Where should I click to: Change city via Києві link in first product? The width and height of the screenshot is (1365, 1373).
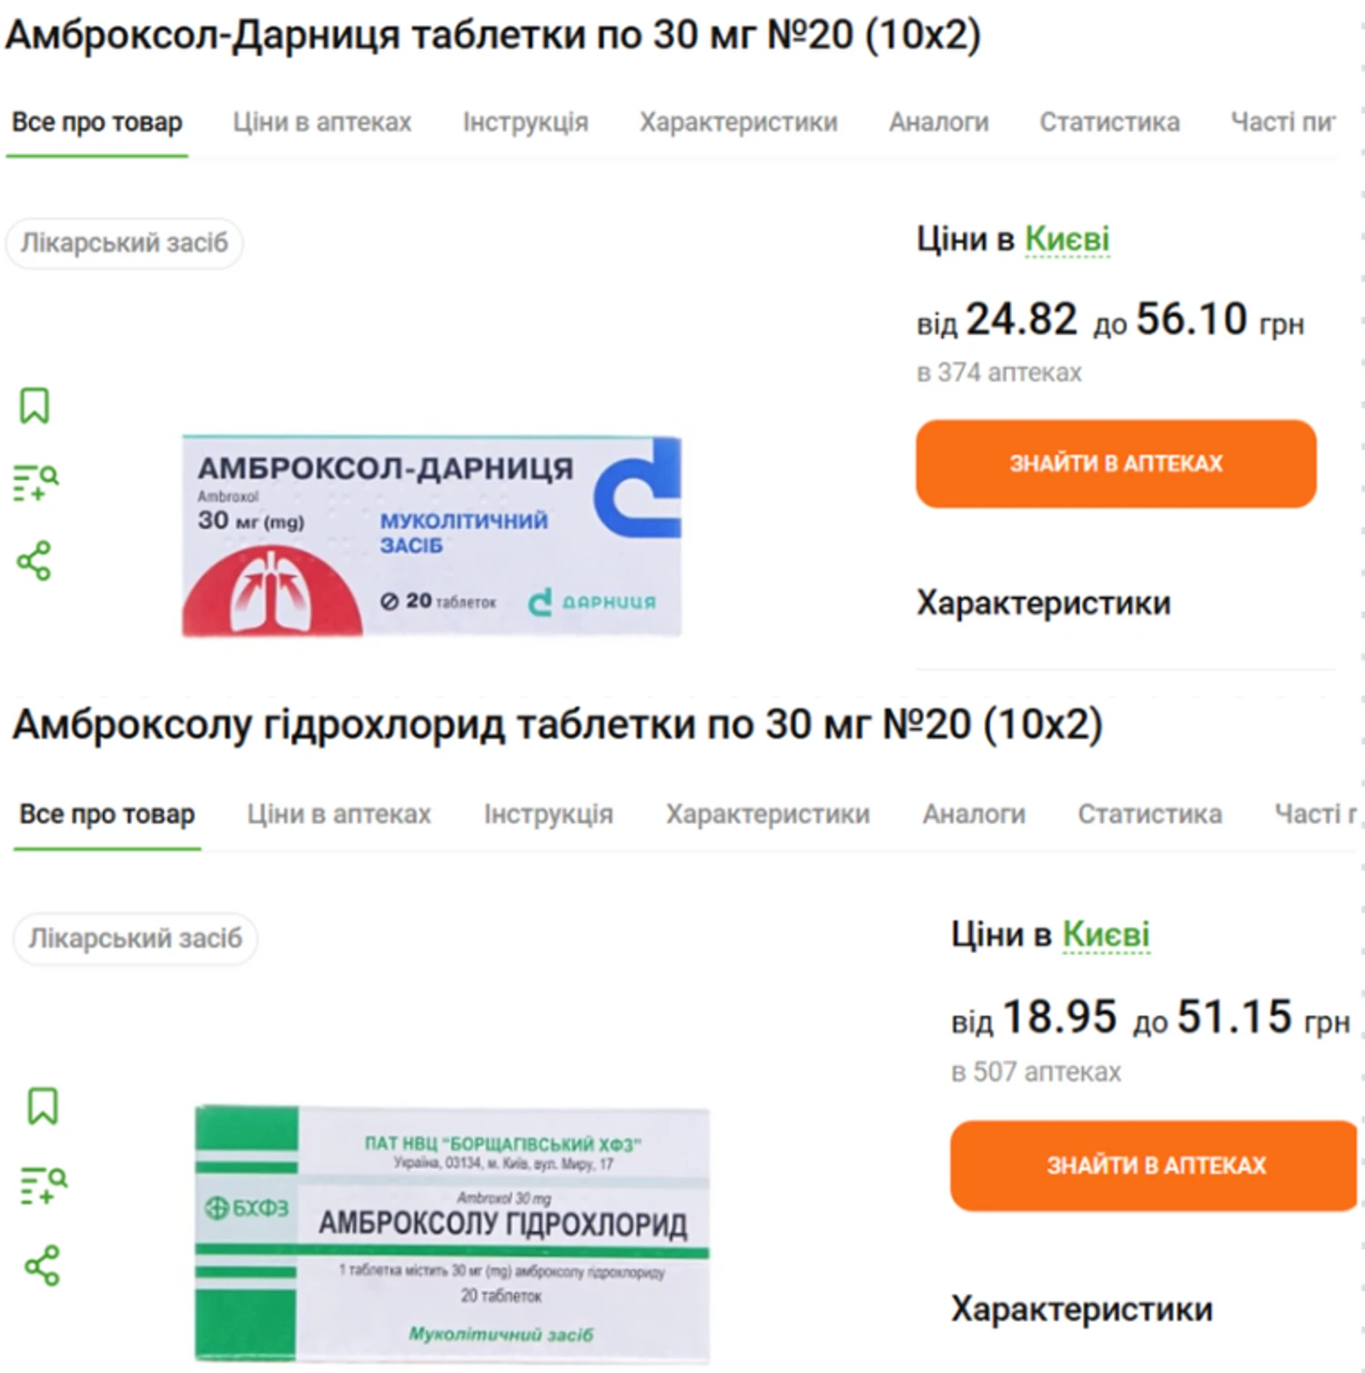click(1067, 239)
